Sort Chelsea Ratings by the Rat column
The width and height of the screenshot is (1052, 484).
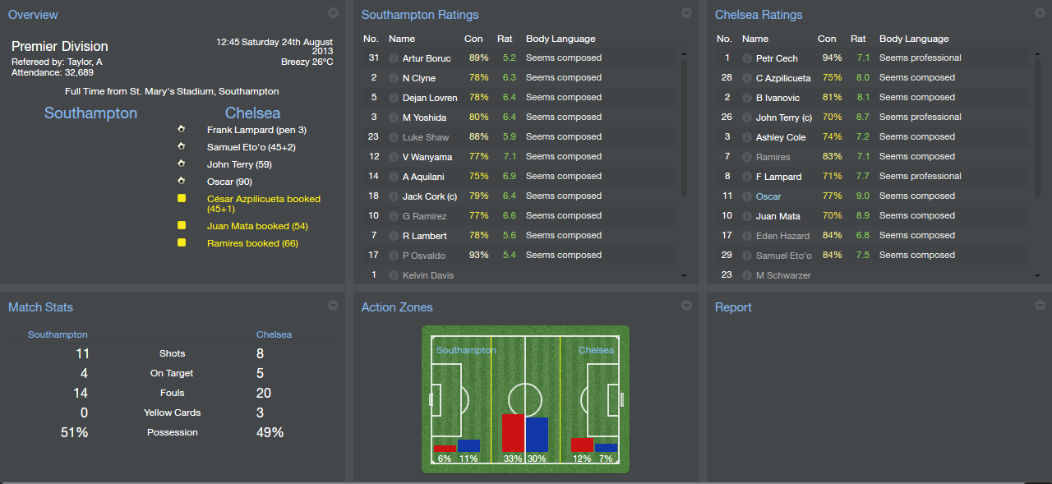pos(858,39)
